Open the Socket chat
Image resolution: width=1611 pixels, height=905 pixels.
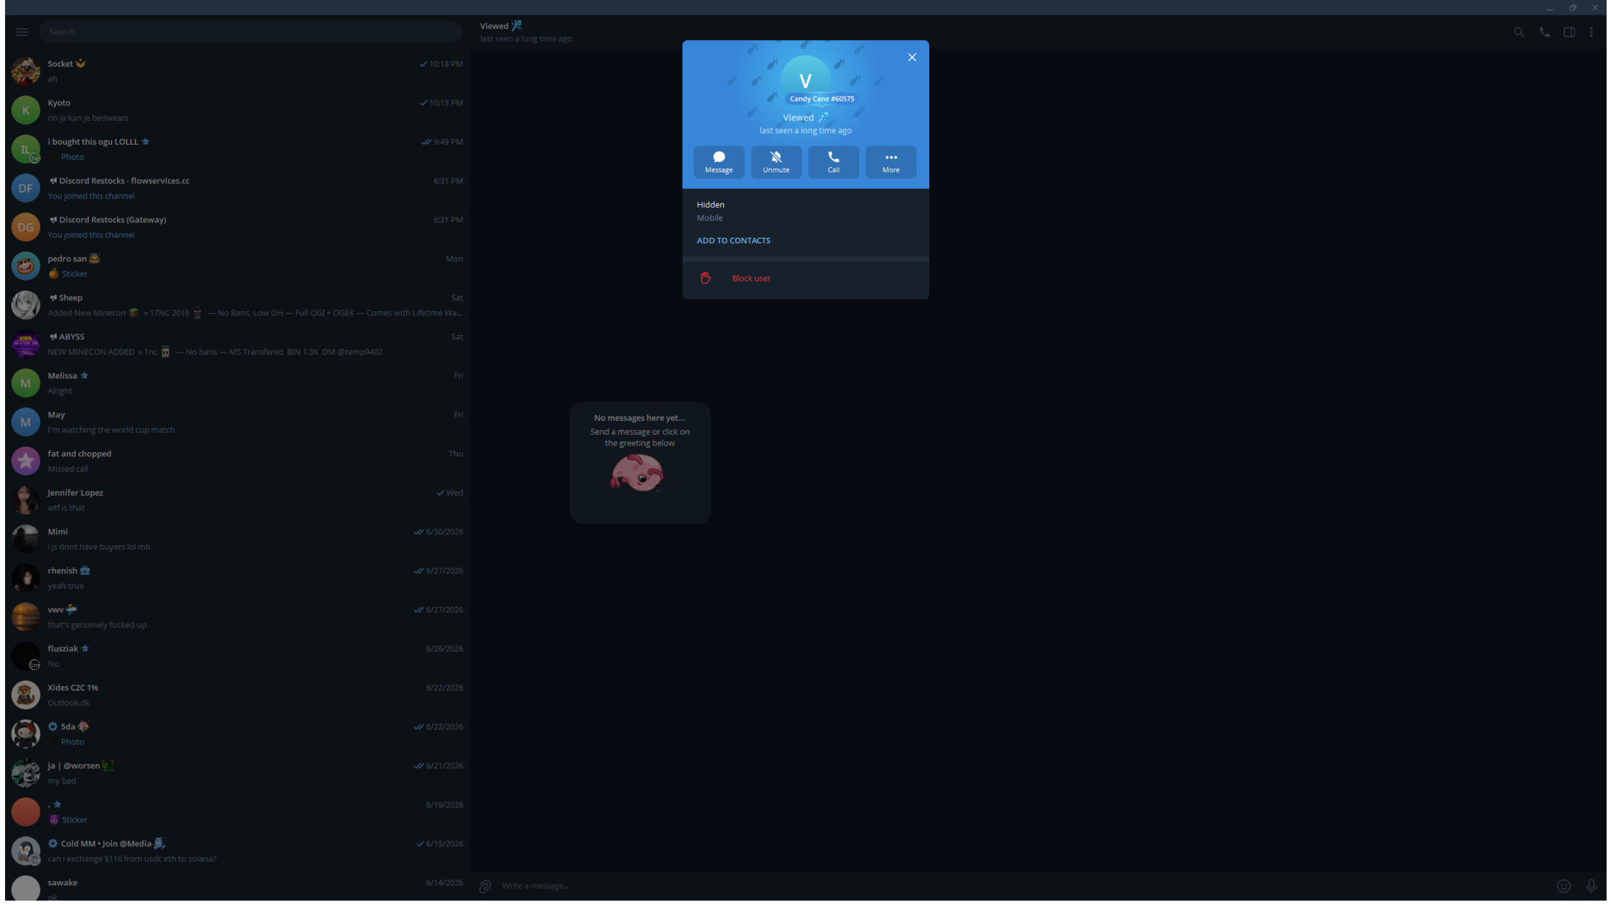coord(237,71)
